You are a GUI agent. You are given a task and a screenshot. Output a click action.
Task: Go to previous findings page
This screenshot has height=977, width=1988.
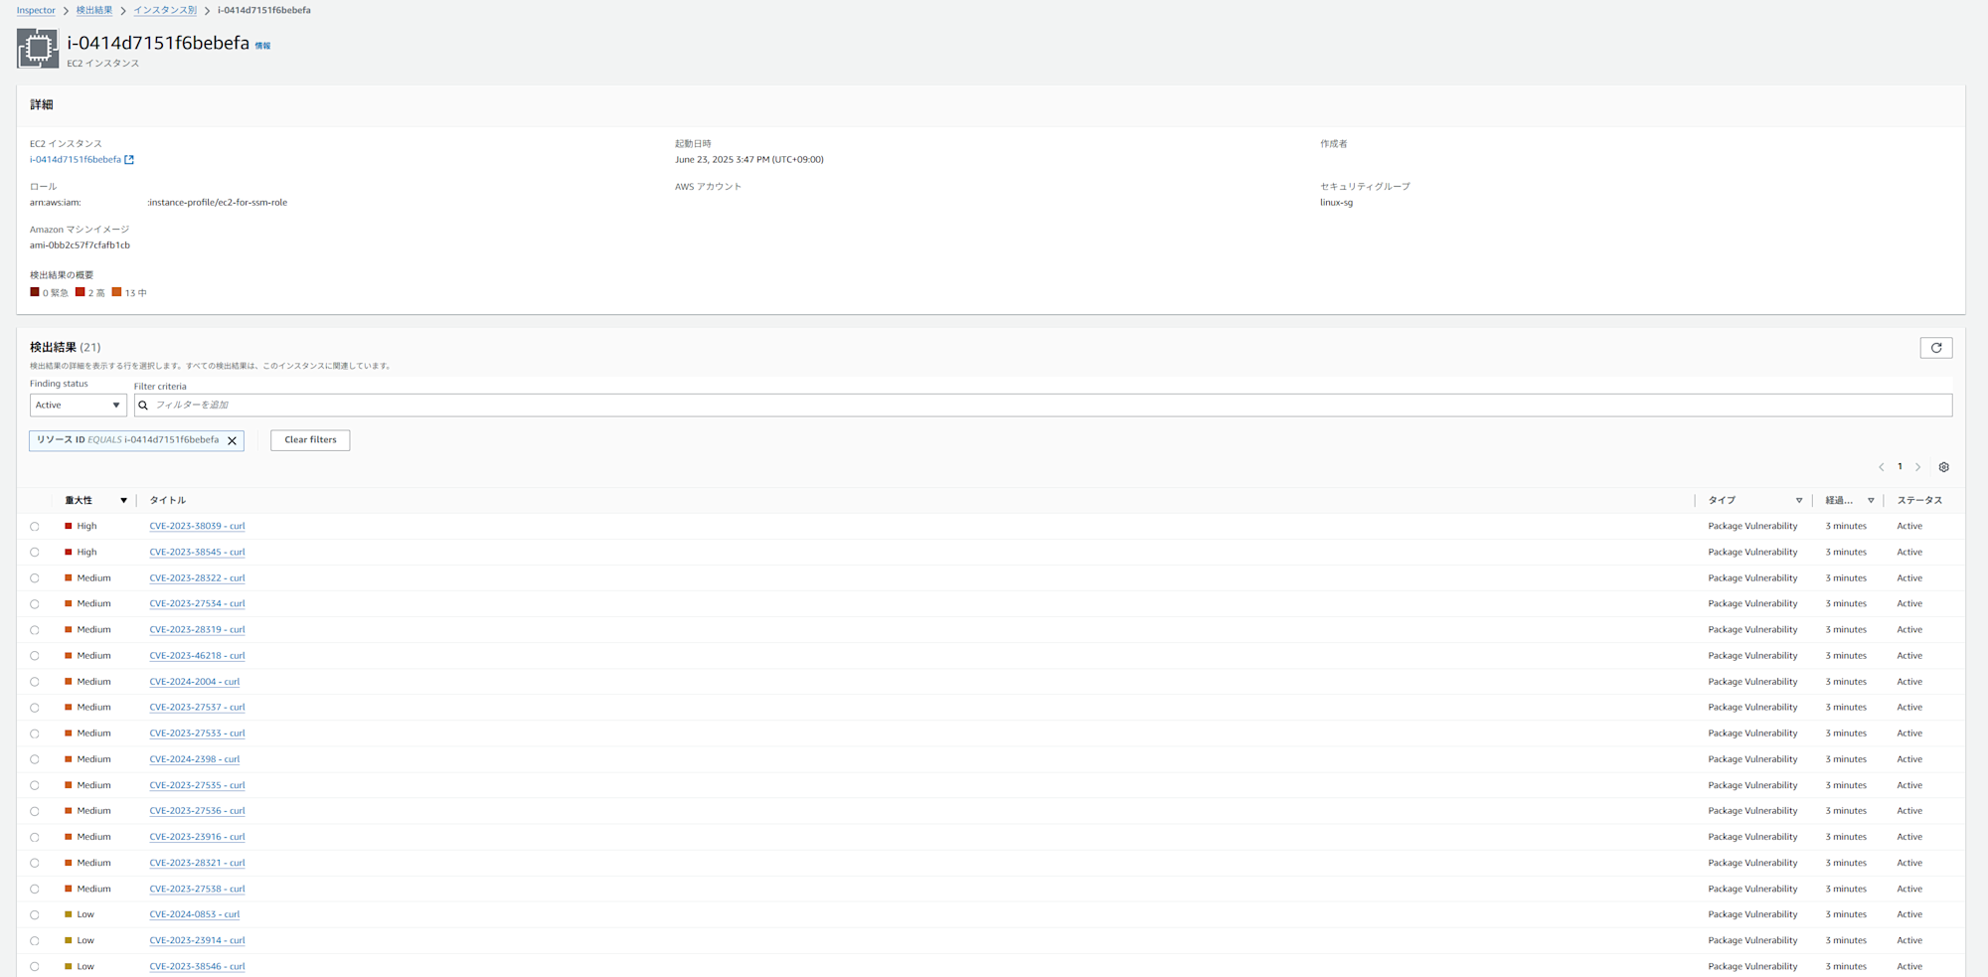[1881, 467]
